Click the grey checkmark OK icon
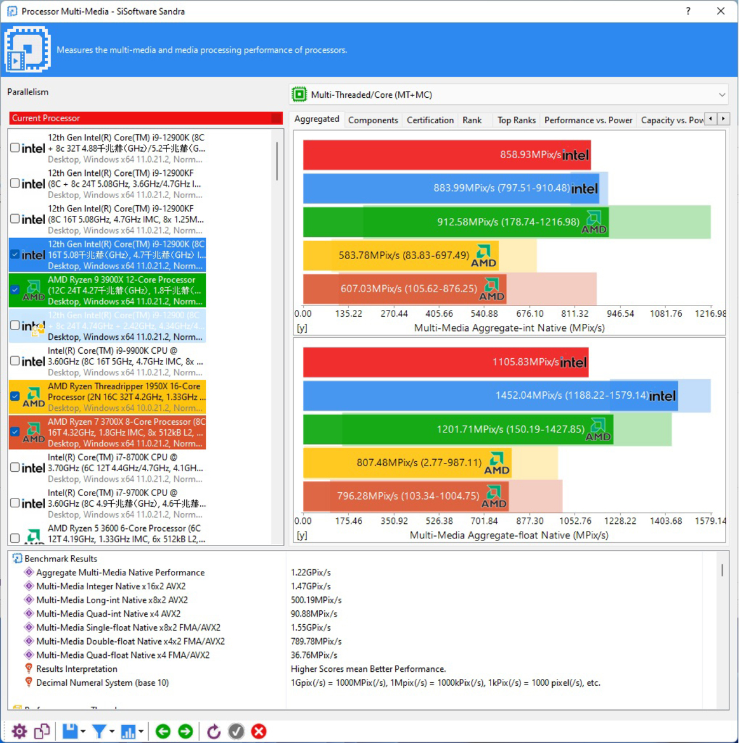This screenshot has width=739, height=743. tap(236, 731)
